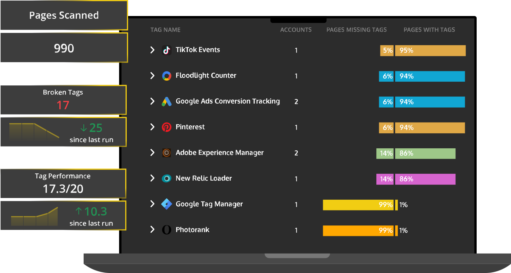Image resolution: width=511 pixels, height=273 pixels.
Task: Click Floodlight Counter 6% missing tags bar
Action: click(x=386, y=76)
